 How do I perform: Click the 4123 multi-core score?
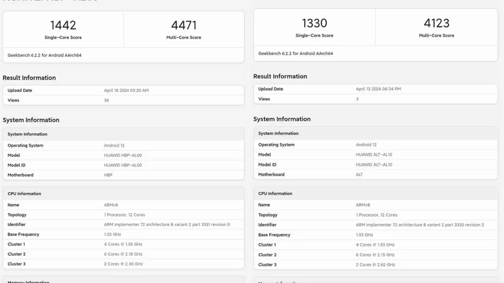click(x=437, y=24)
